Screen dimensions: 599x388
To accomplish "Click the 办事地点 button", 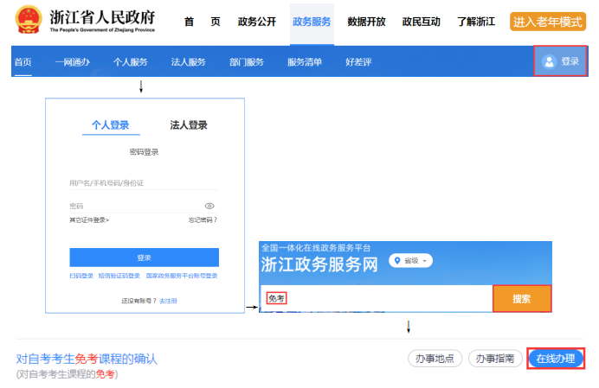I will point(435,359).
